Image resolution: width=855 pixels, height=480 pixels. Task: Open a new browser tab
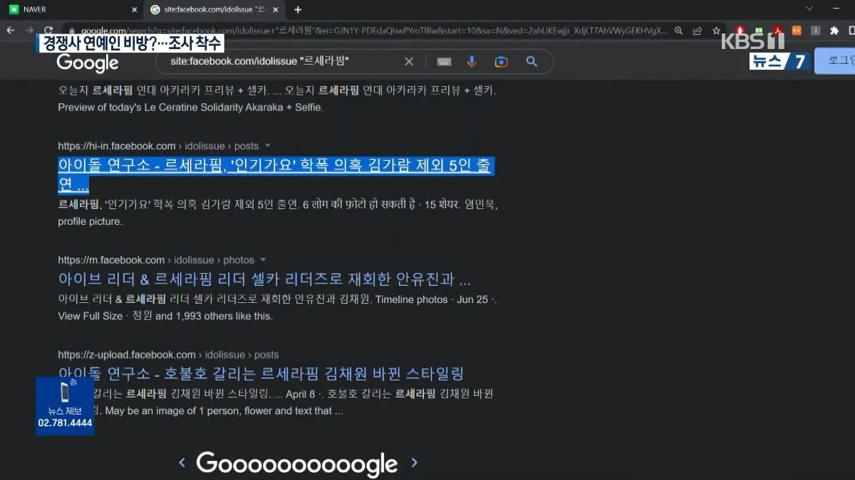tap(298, 10)
